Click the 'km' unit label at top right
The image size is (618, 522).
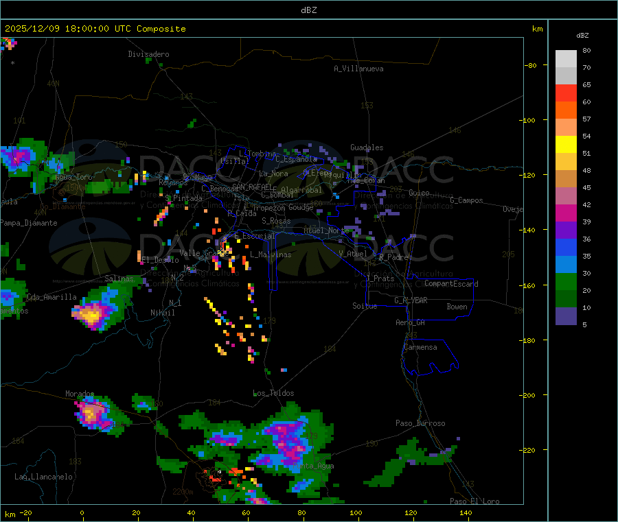click(537, 29)
